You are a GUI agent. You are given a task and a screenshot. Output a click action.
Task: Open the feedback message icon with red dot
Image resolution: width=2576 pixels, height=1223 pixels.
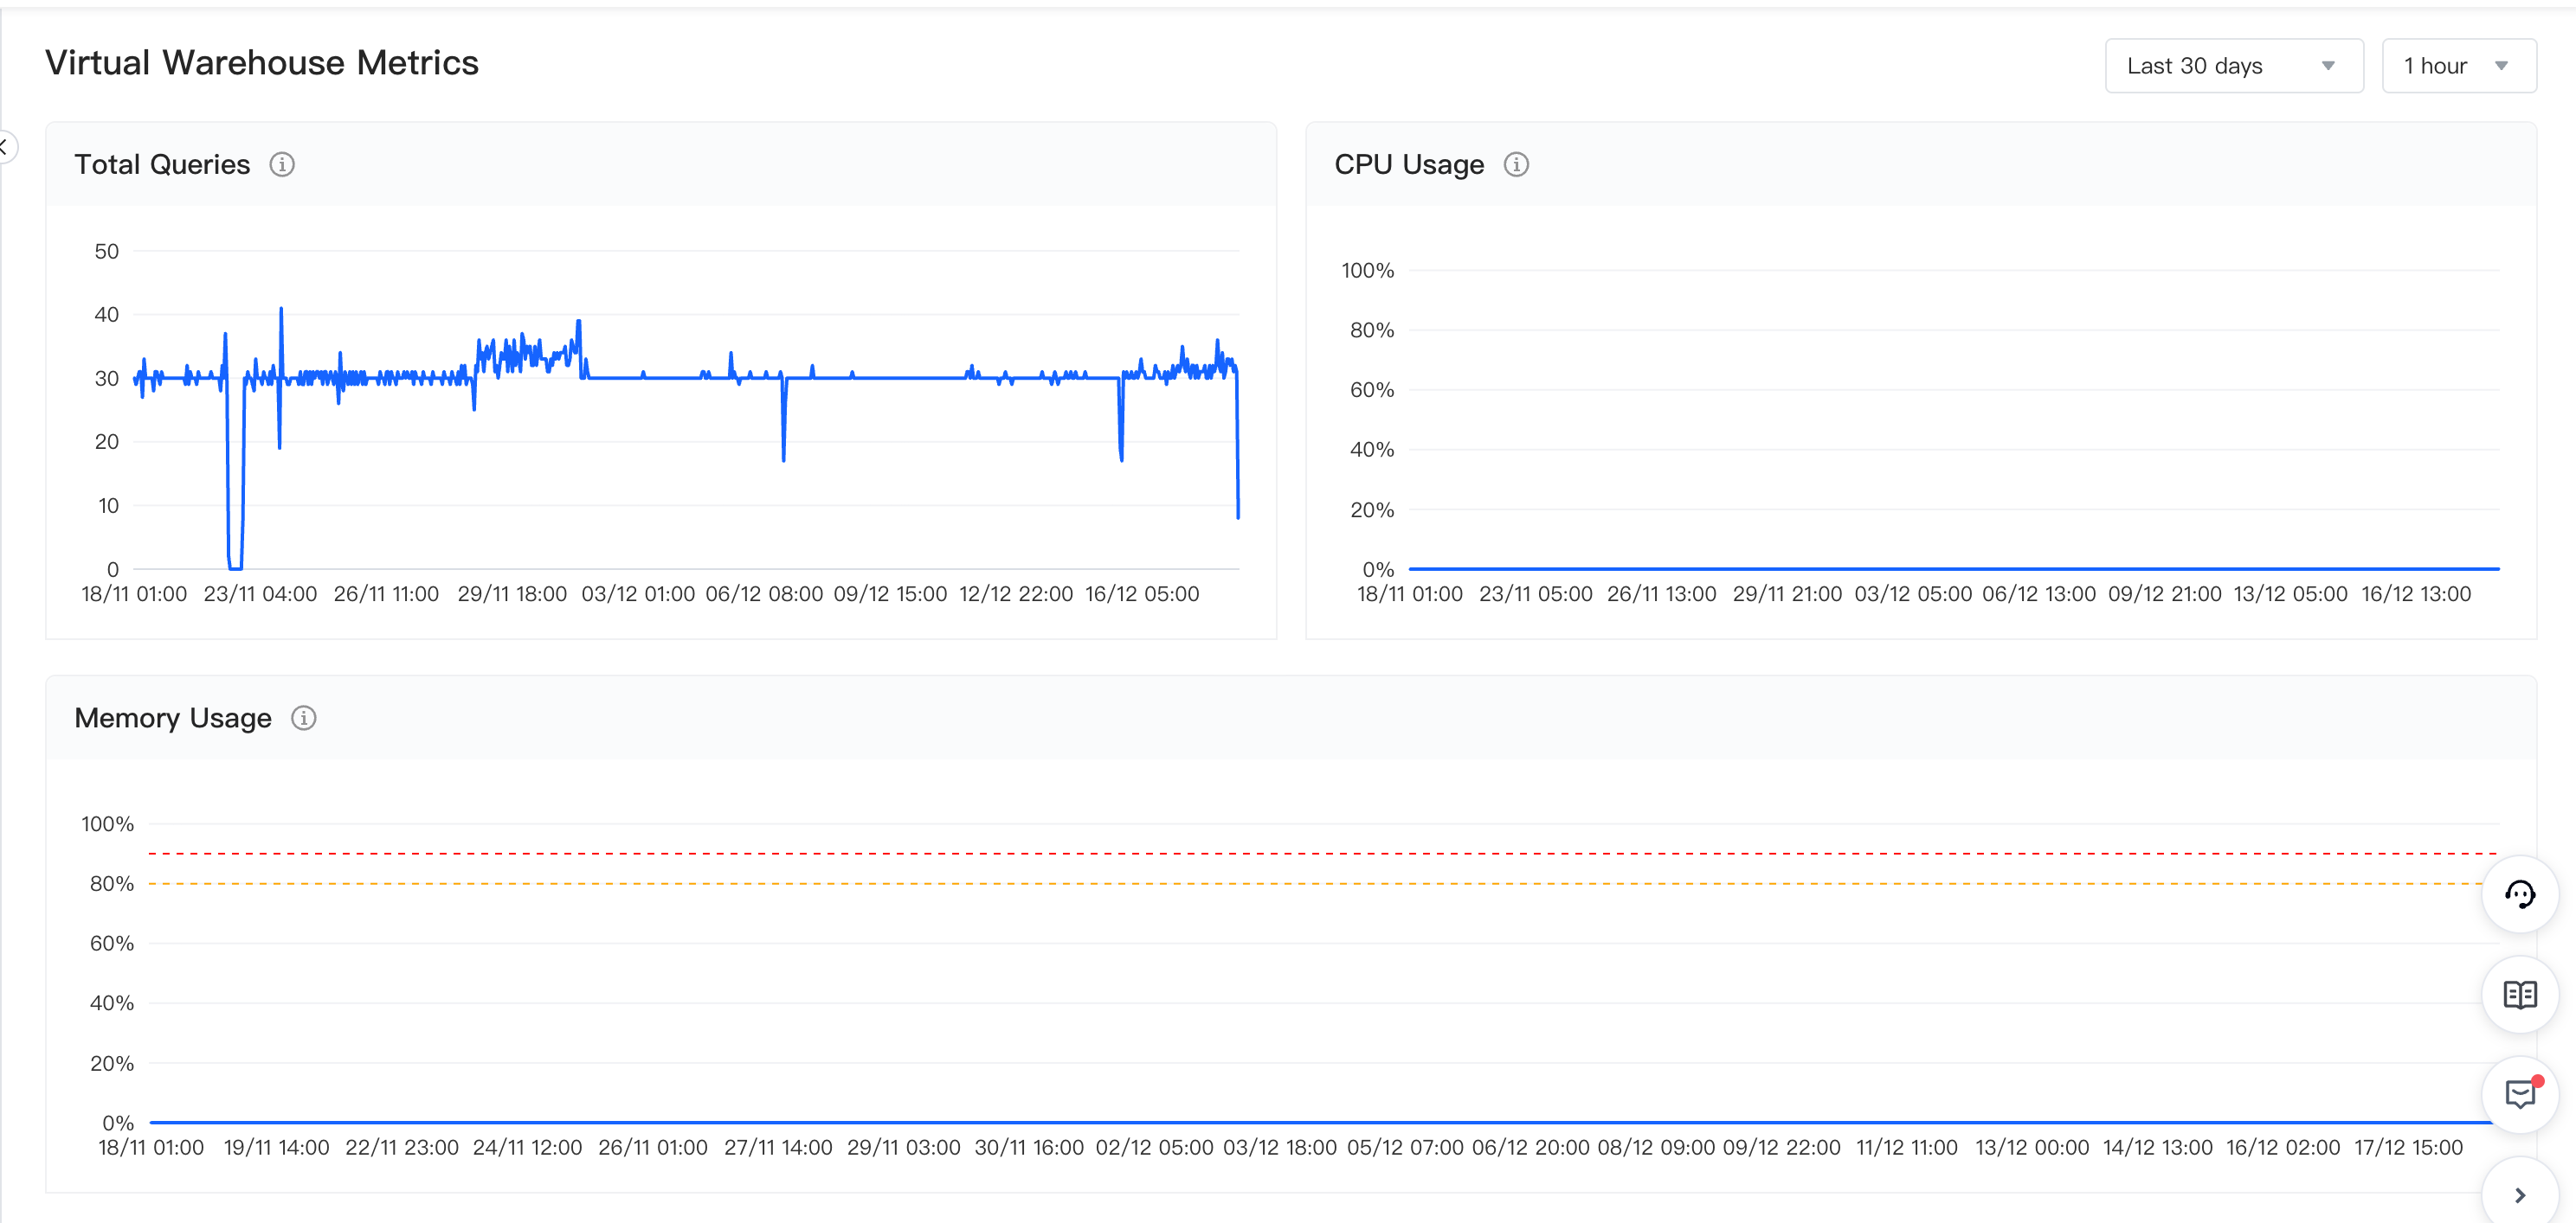[x=2520, y=1094]
